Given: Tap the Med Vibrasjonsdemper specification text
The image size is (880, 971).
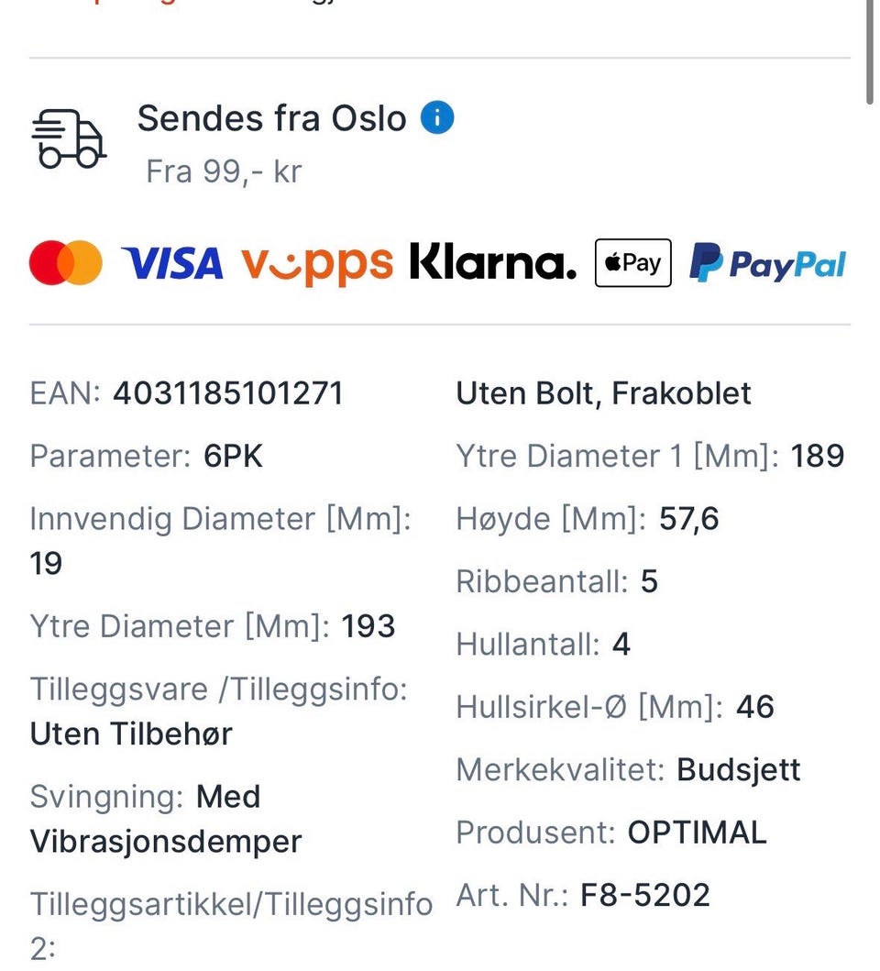Looking at the screenshot, I should coord(166,820).
